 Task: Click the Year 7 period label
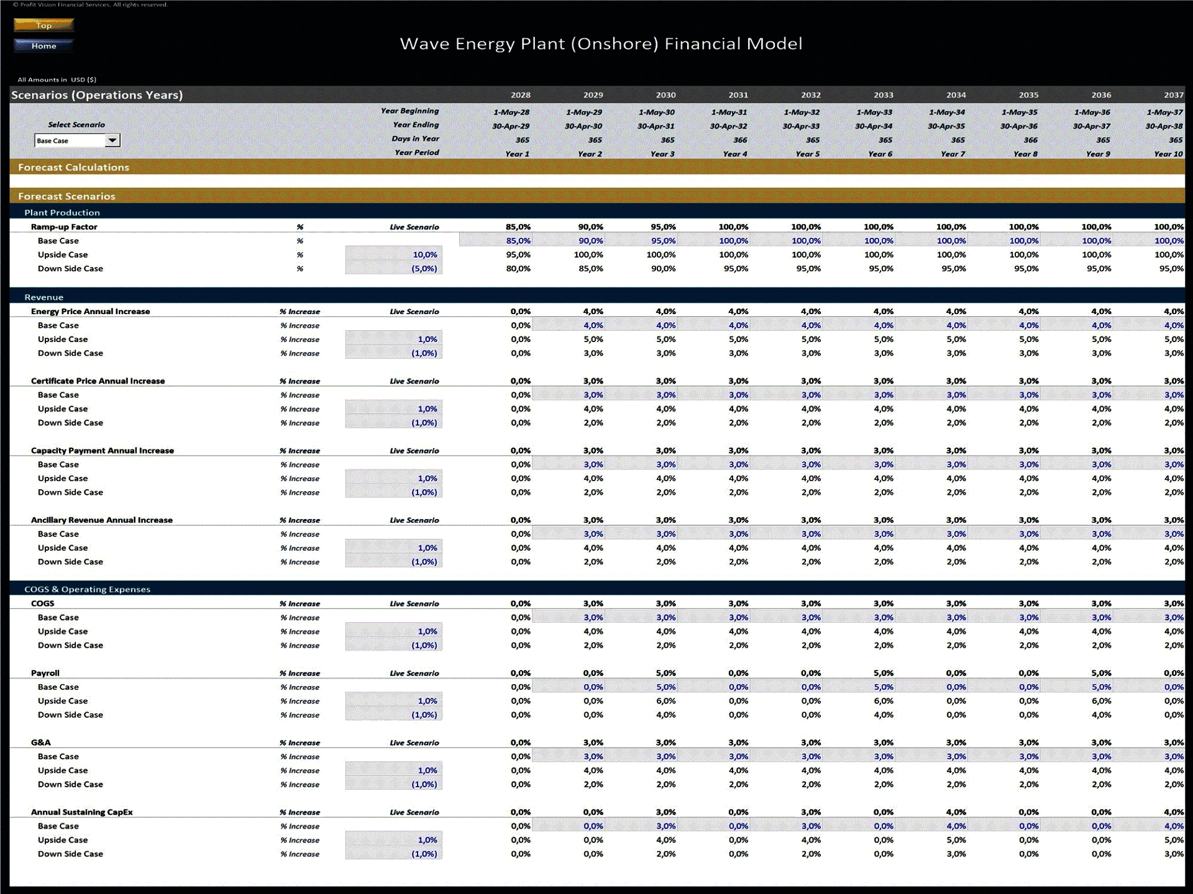[x=953, y=154]
